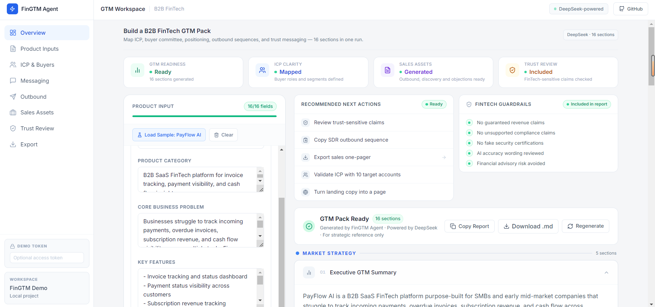Load the PayFlow AI sample
This screenshot has width=655, height=307.
click(x=169, y=135)
